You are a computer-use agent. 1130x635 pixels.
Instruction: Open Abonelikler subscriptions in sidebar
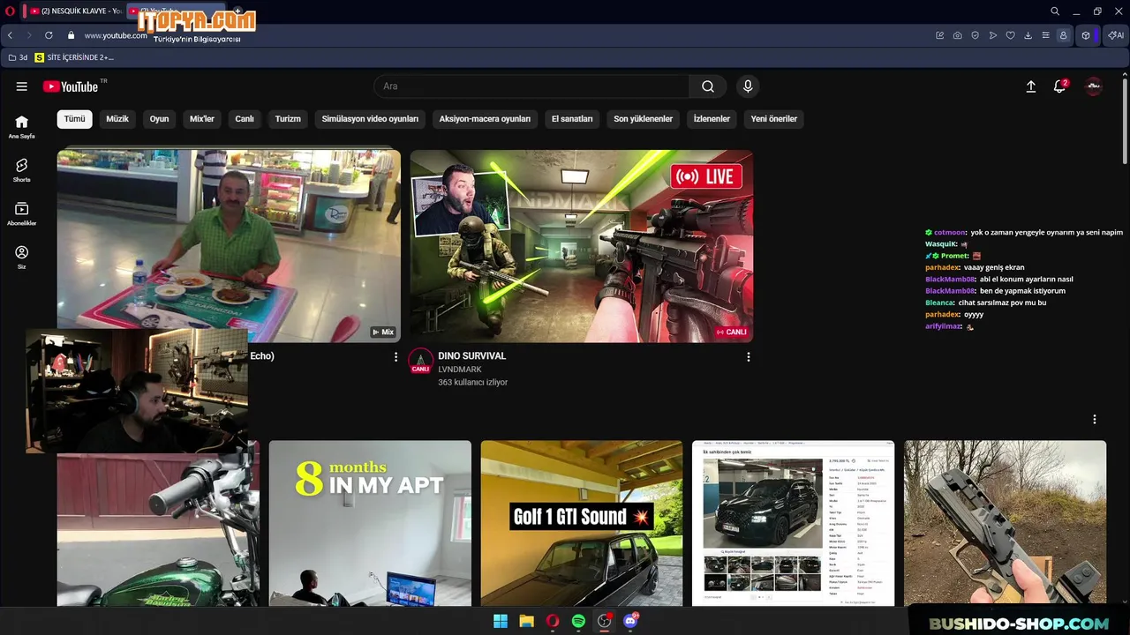click(x=21, y=214)
